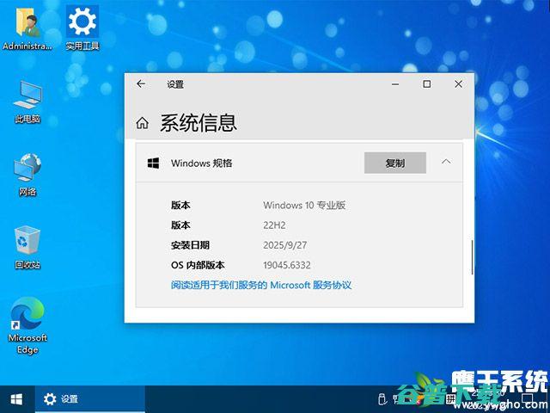Launch Microsoft Edge from the desktop
The image size is (550, 413).
27,326
